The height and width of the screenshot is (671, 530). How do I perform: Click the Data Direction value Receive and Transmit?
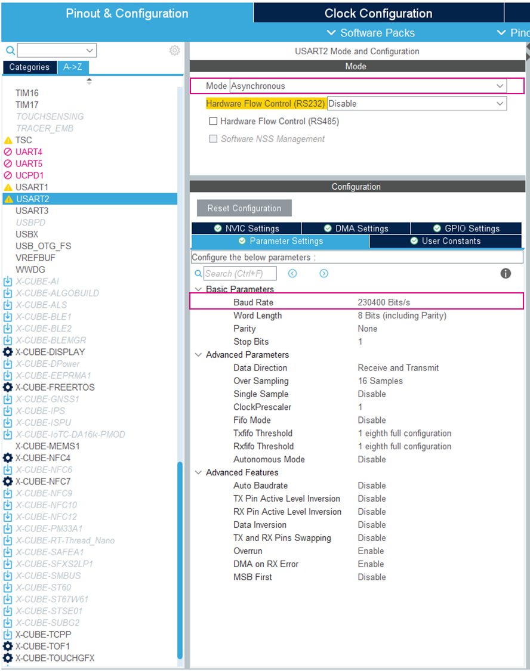398,368
